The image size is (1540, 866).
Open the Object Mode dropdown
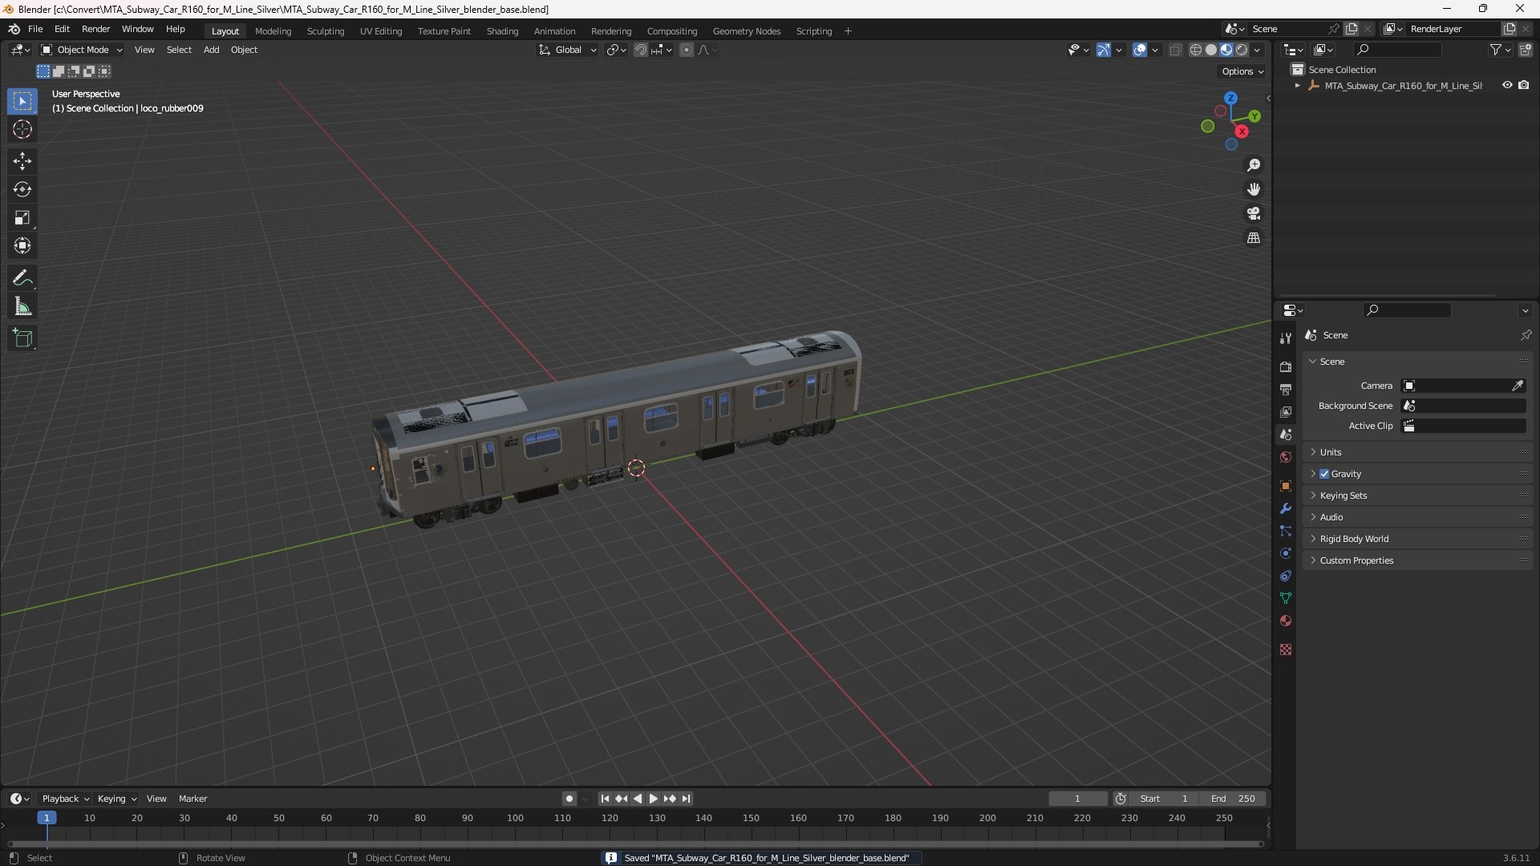click(82, 50)
